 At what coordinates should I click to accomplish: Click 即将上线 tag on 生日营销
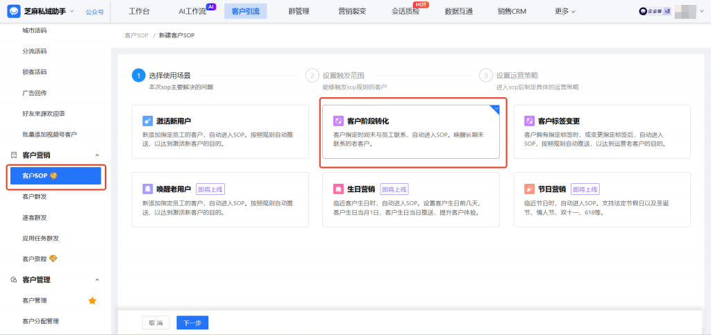point(394,189)
